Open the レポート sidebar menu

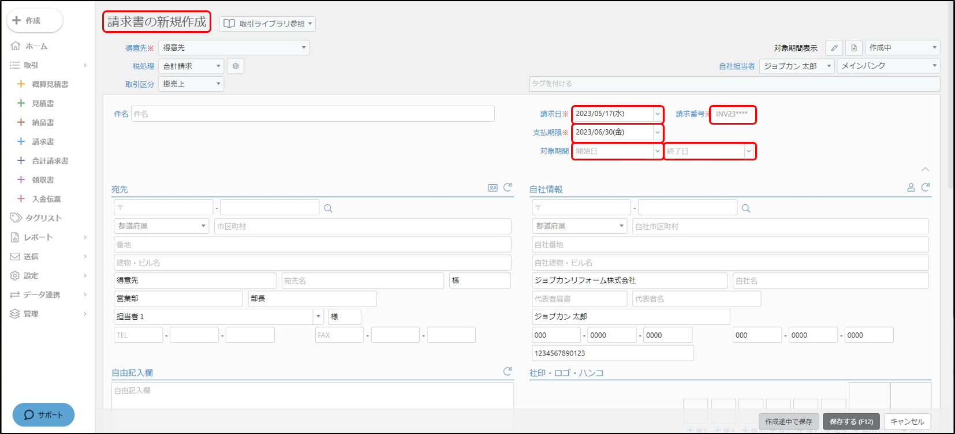tap(38, 237)
